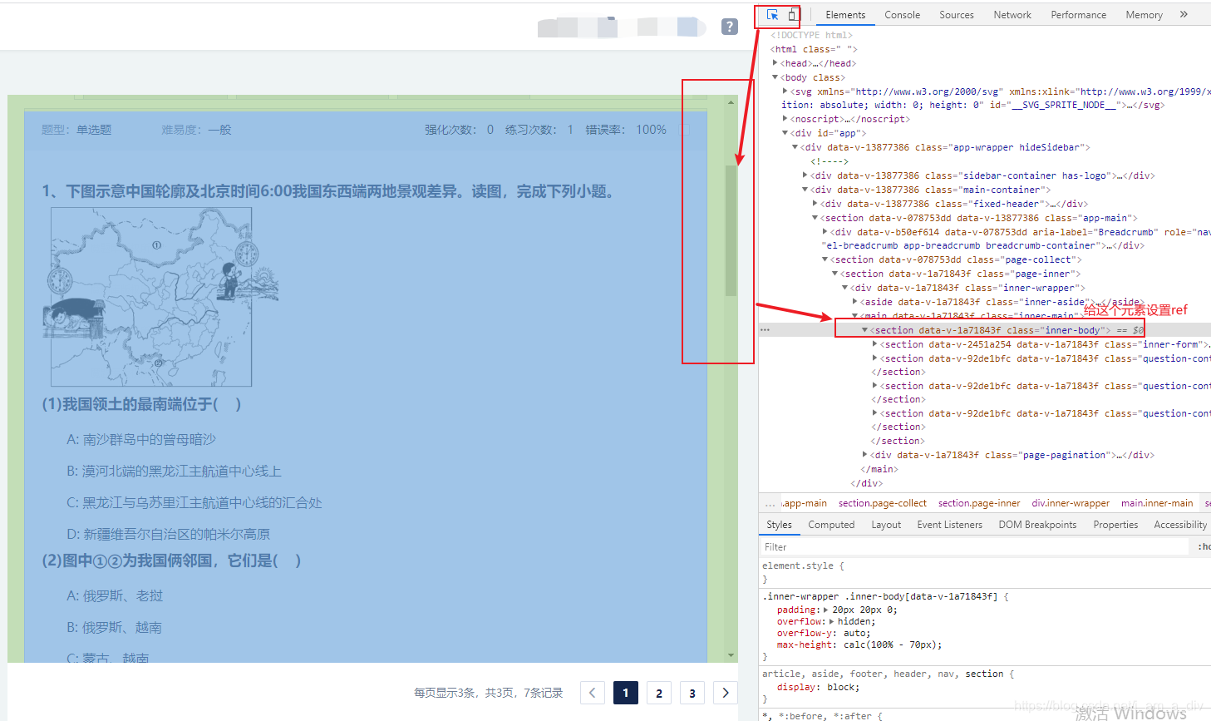Select the Computed pane tab

click(831, 525)
